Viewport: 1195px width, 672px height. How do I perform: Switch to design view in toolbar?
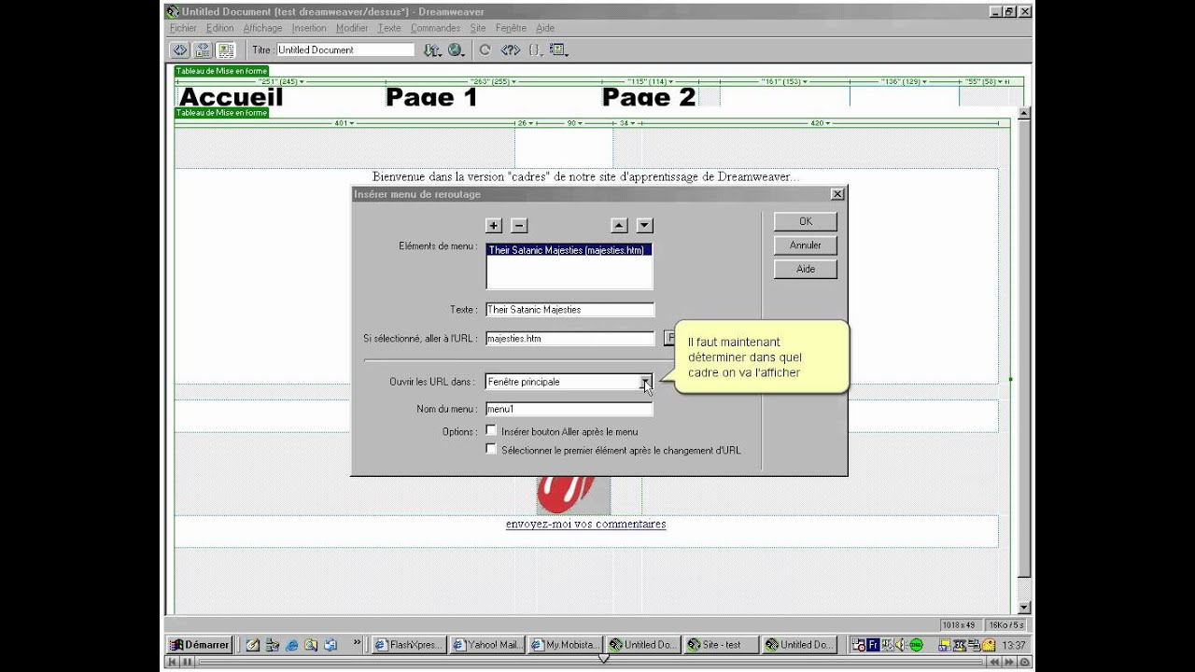pos(226,49)
